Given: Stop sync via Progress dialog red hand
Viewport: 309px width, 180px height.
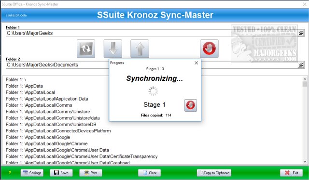Looking at the screenshot, I should pos(191,105).
